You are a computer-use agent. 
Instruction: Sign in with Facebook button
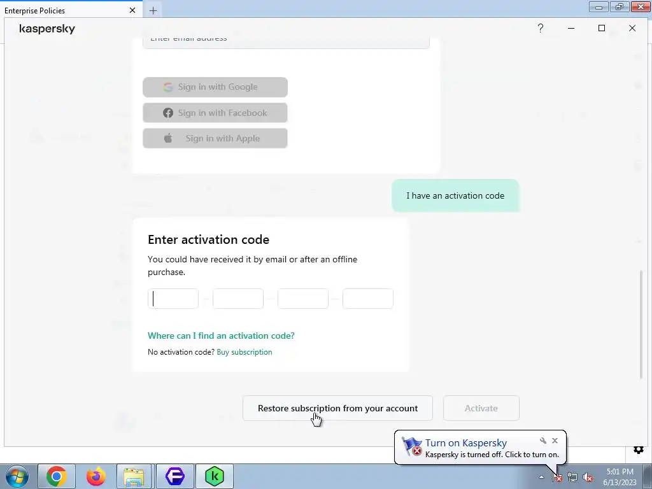point(215,113)
